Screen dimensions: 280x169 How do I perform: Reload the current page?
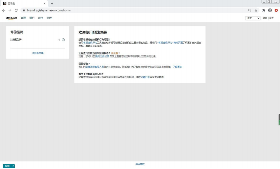(x=16, y=10)
